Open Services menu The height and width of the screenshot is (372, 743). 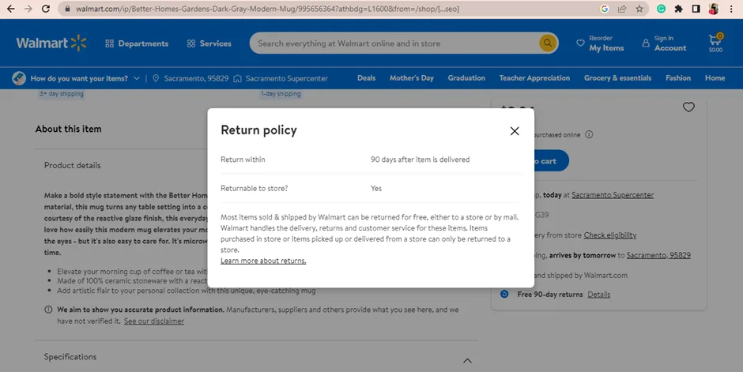(209, 43)
